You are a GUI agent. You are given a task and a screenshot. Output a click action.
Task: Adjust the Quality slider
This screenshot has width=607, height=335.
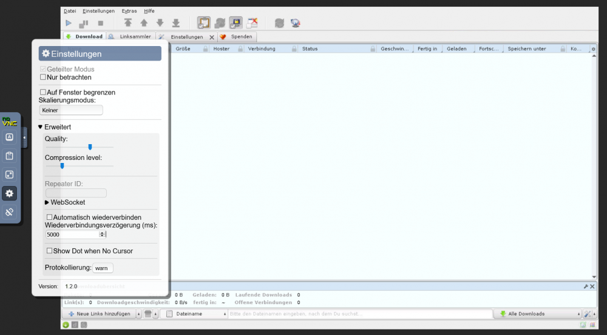pos(80,147)
